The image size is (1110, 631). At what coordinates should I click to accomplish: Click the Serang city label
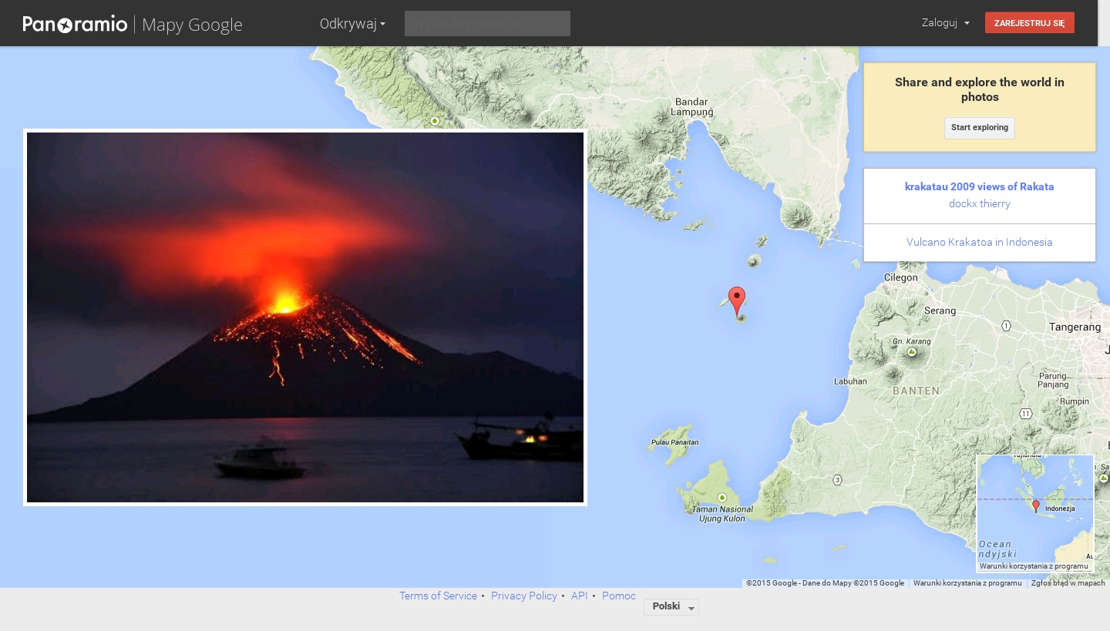tap(940, 311)
